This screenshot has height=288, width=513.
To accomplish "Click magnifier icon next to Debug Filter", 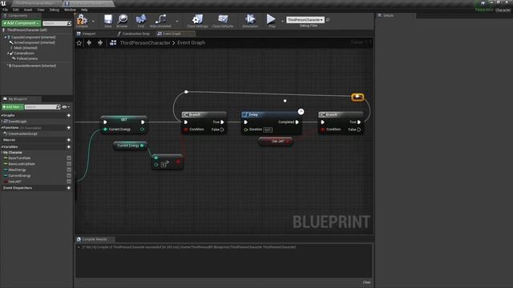I will pos(328,20).
